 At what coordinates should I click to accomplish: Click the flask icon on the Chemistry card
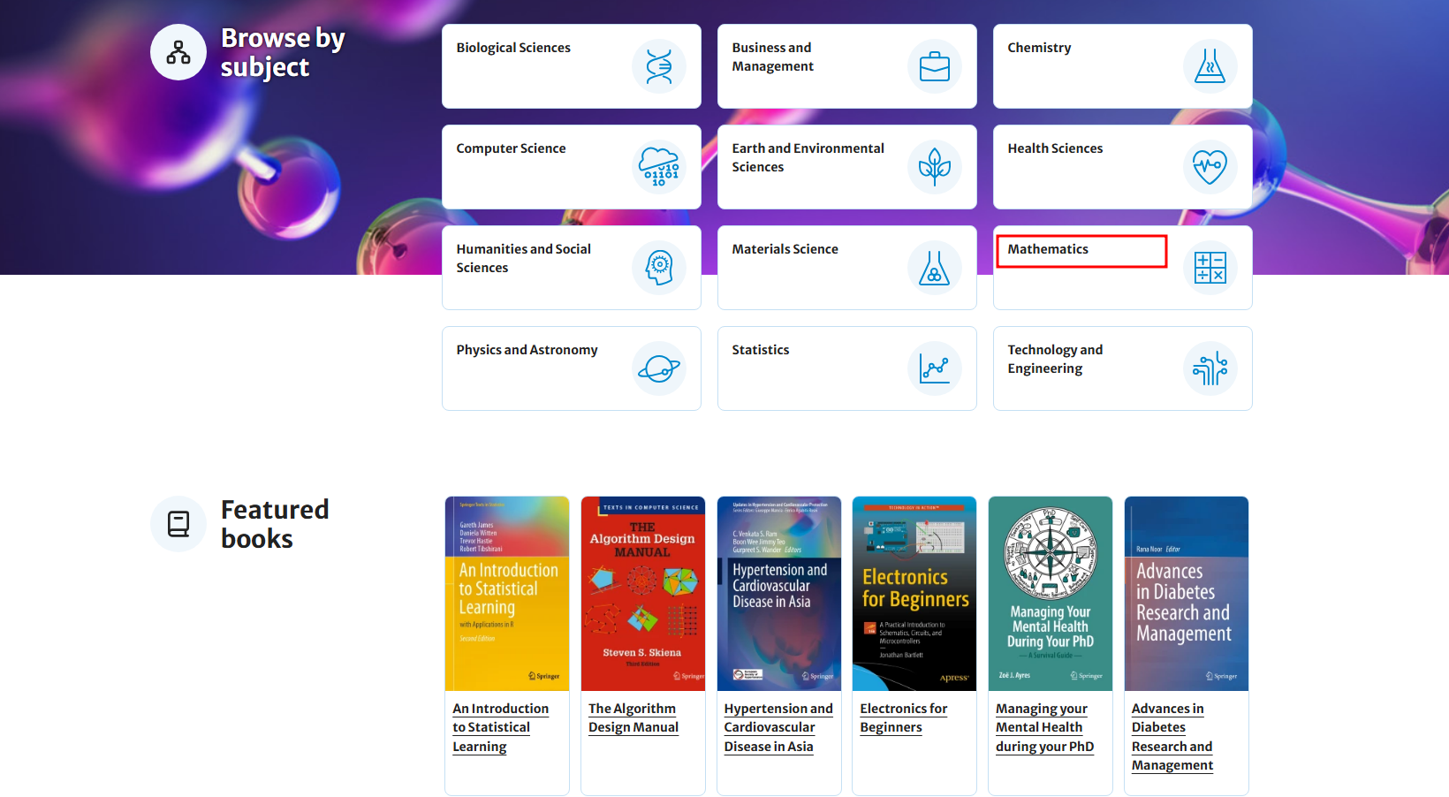1210,66
